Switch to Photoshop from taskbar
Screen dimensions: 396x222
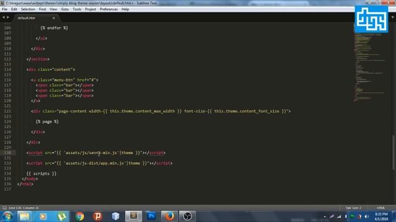pos(151,216)
